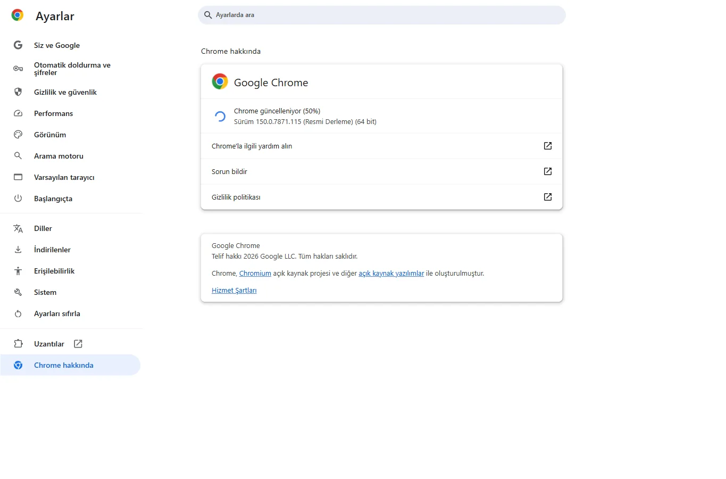Open external link icon for Gizlilik politikası
This screenshot has height=479, width=726.
pos(548,197)
